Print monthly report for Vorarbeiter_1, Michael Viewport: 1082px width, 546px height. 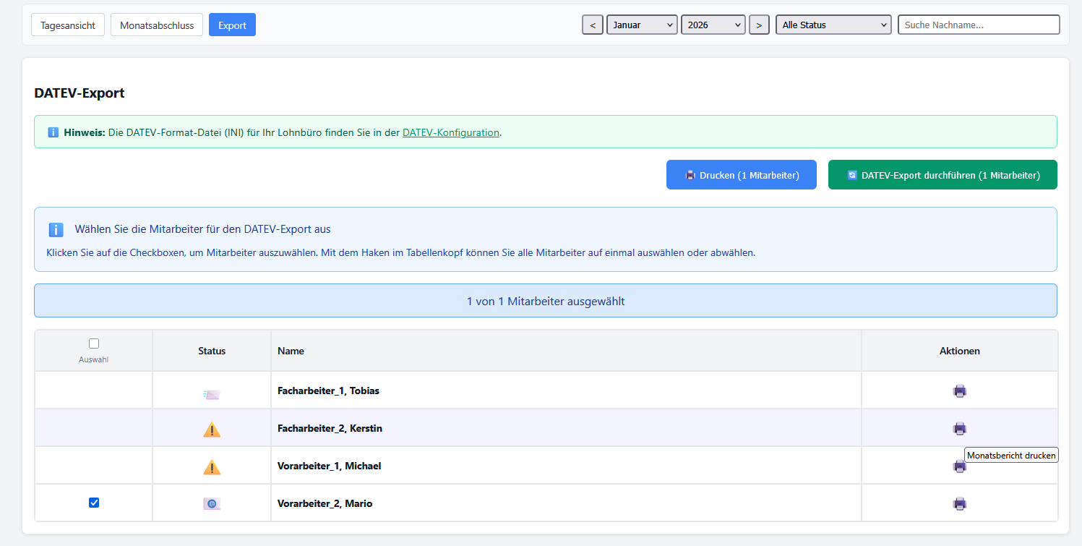(x=959, y=466)
